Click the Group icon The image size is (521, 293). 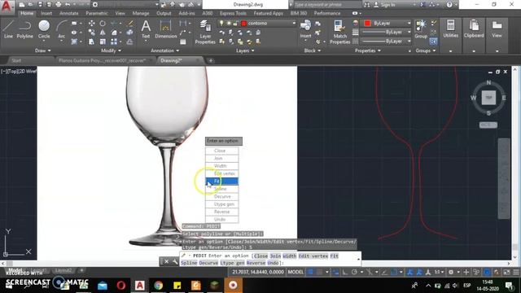pyautogui.click(x=421, y=29)
